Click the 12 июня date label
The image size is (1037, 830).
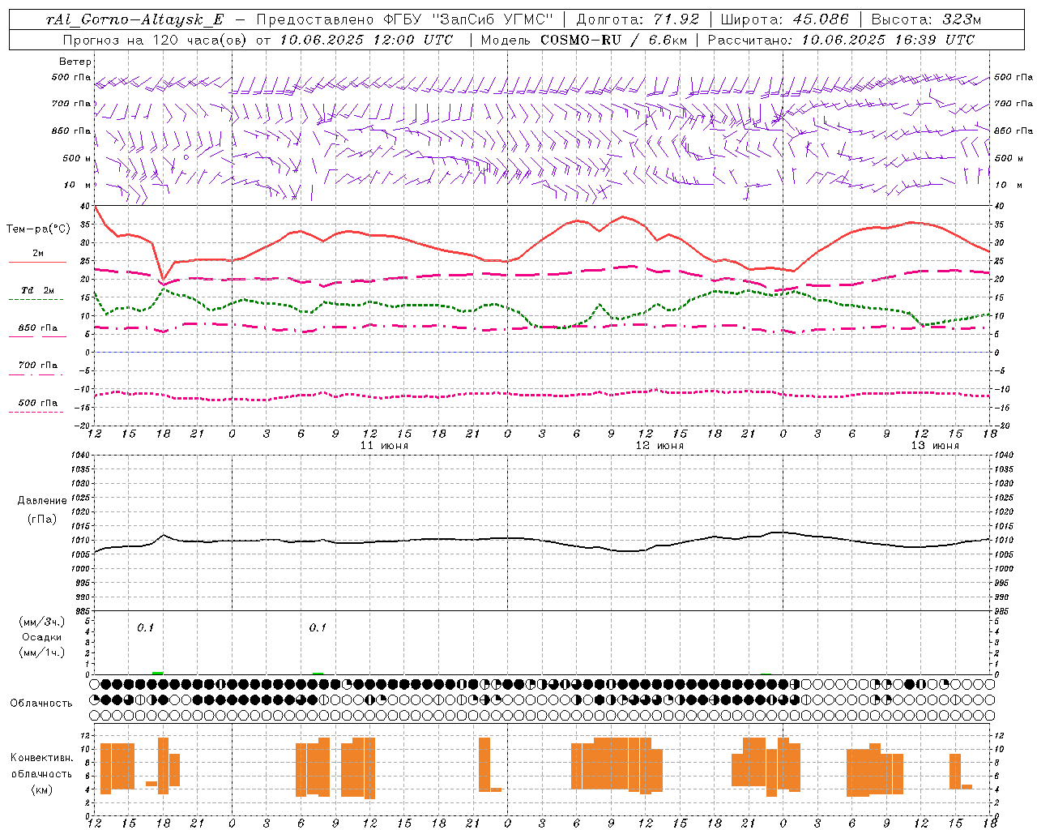pyautogui.click(x=659, y=446)
